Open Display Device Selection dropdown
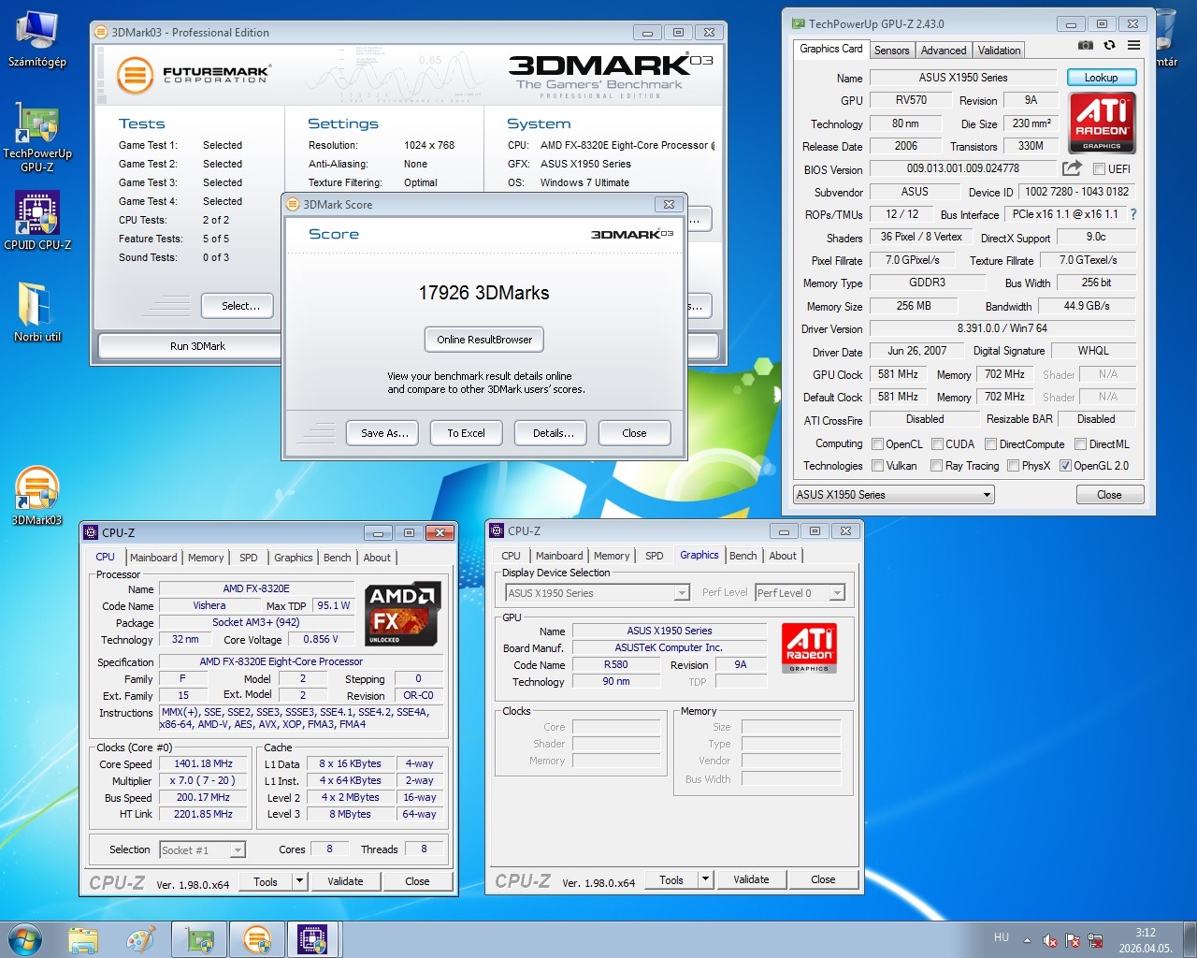Viewport: 1197px width, 958px height. click(597, 593)
